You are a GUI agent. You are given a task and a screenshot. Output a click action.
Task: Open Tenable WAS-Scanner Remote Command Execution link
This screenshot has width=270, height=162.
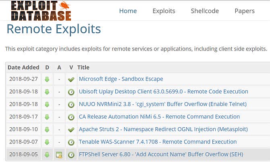[158, 142]
